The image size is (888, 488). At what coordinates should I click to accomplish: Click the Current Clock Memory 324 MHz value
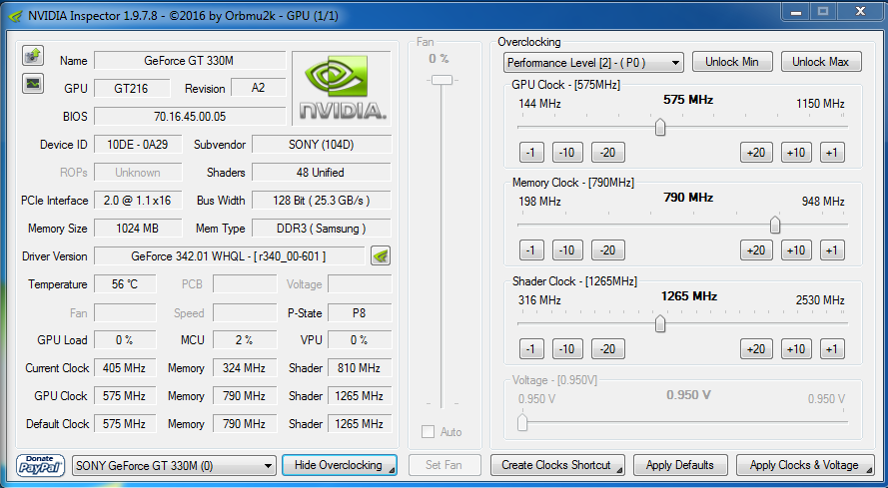[245, 368]
